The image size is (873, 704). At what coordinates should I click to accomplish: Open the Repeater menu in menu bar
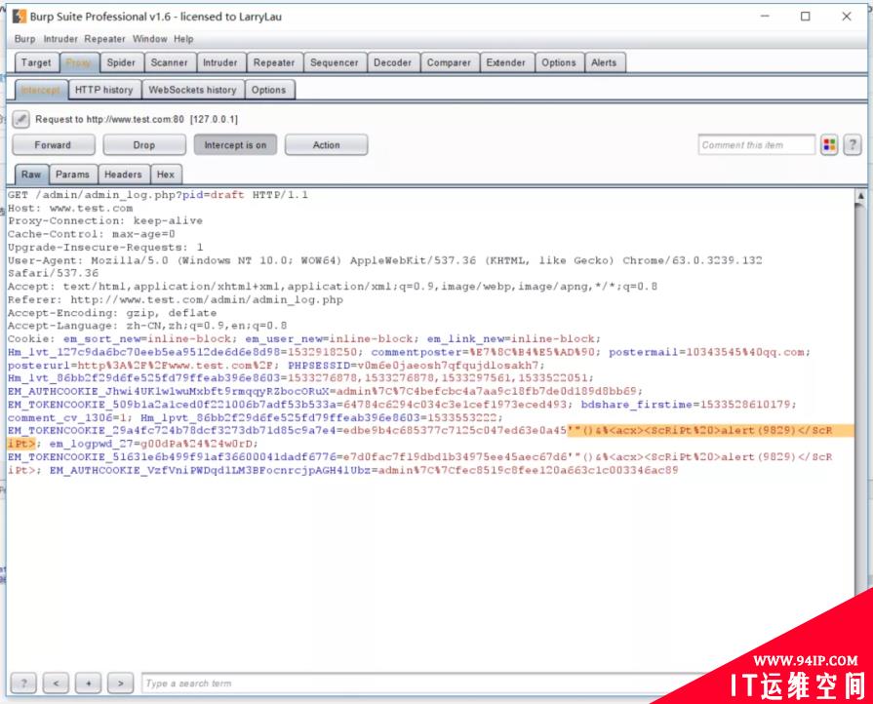pyautogui.click(x=104, y=39)
